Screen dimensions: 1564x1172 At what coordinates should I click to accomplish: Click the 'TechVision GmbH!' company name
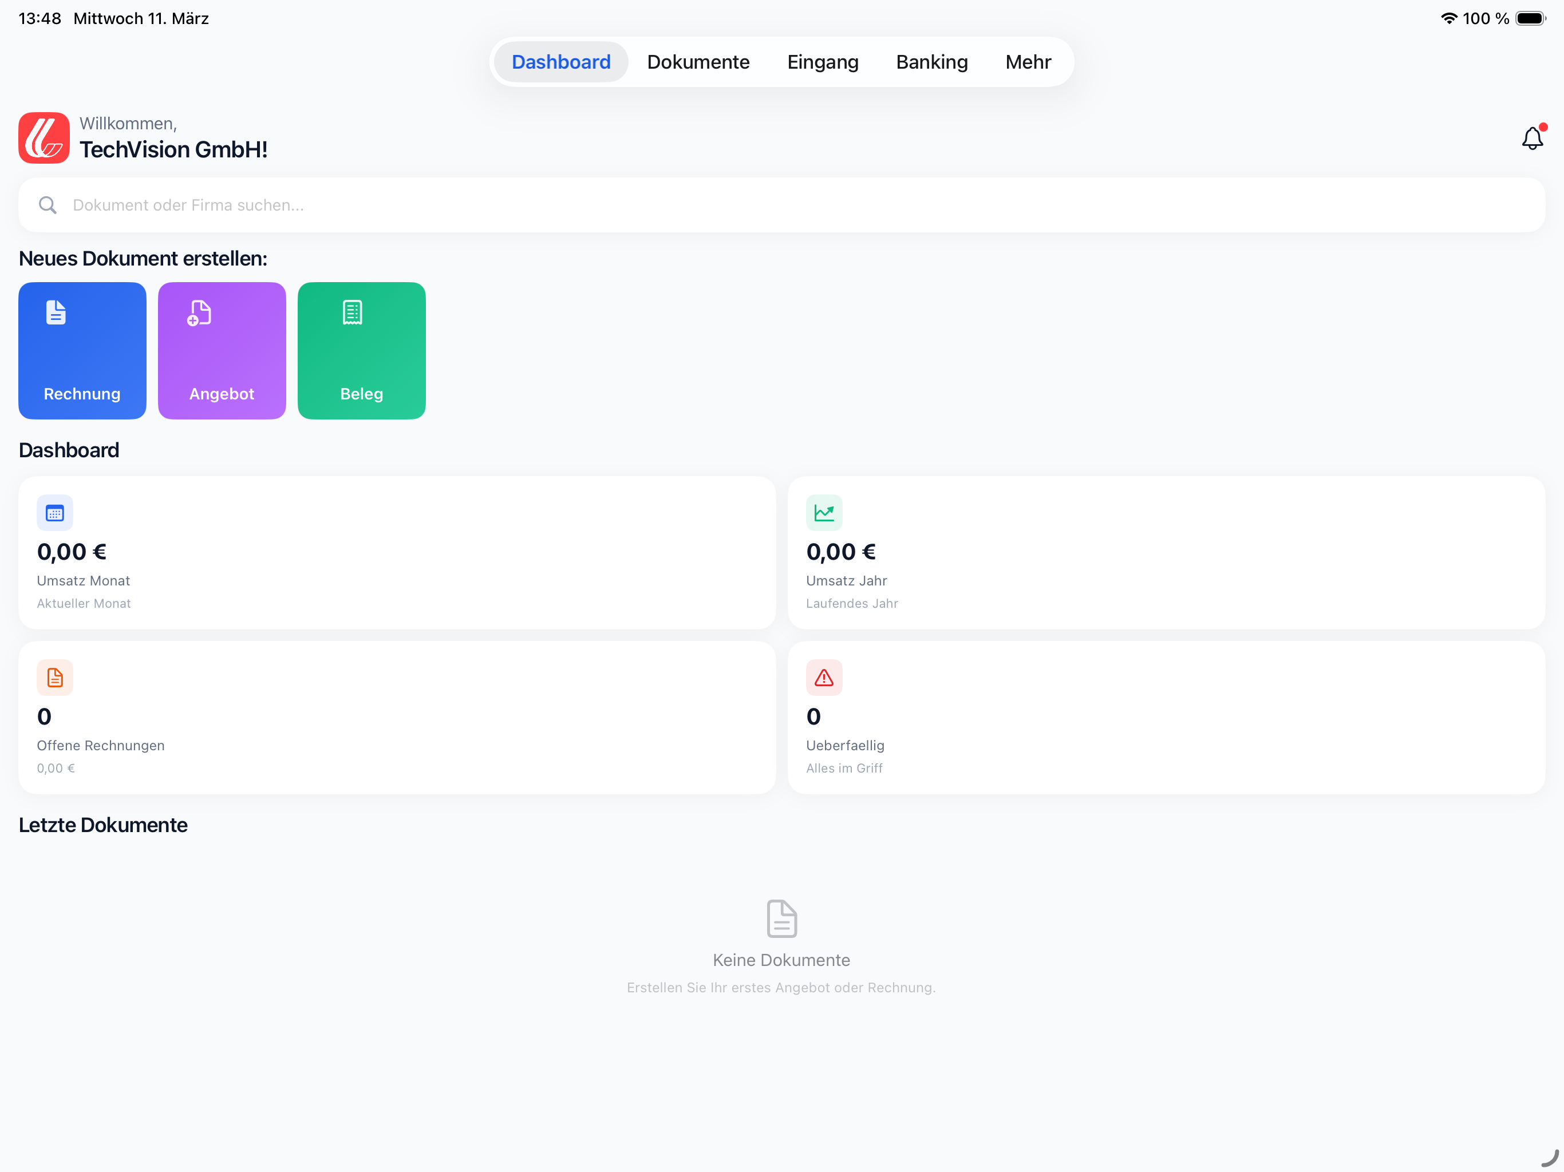point(173,150)
